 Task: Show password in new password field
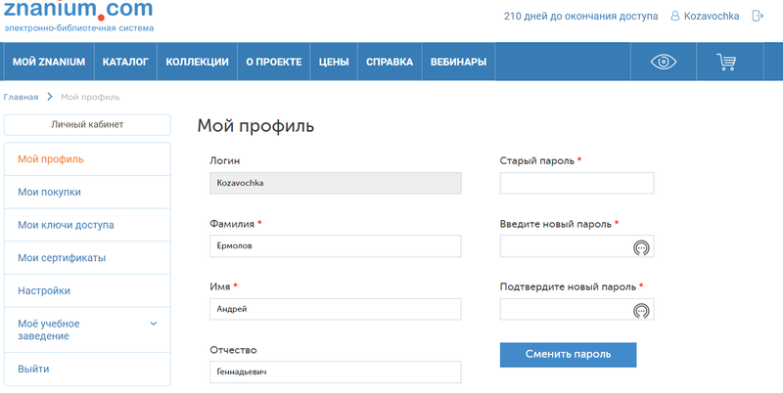pyautogui.click(x=641, y=247)
